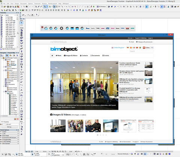Screen dimensions: 180x157
Task: Open the Reinforcement menu
Action: point(52,4)
